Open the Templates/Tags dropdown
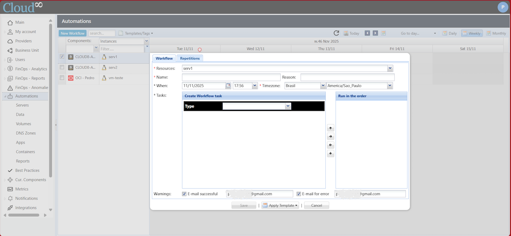This screenshot has width=511, height=236. pyautogui.click(x=135, y=33)
